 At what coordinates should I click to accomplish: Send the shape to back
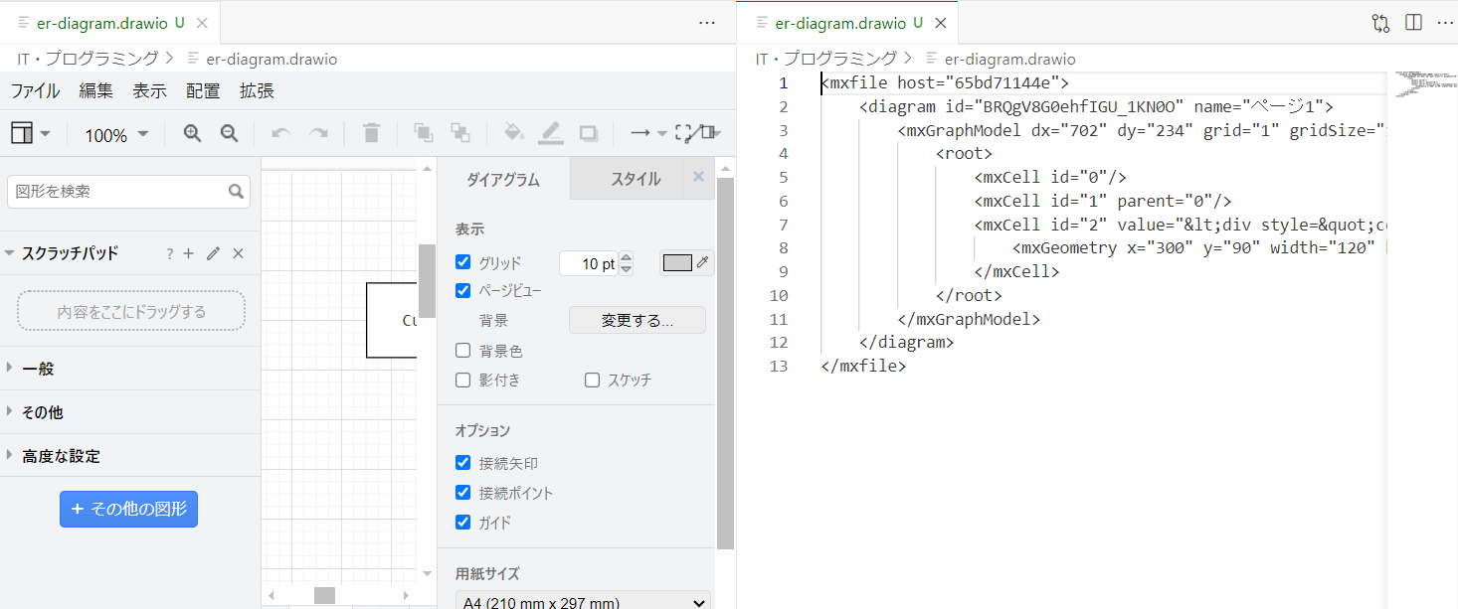(x=460, y=132)
